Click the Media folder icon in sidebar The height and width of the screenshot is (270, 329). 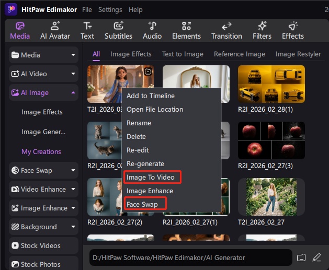pyautogui.click(x=15, y=55)
